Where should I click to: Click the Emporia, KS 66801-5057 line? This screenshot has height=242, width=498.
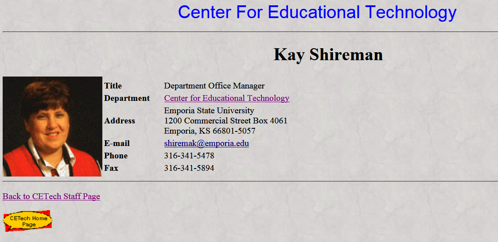(x=210, y=131)
